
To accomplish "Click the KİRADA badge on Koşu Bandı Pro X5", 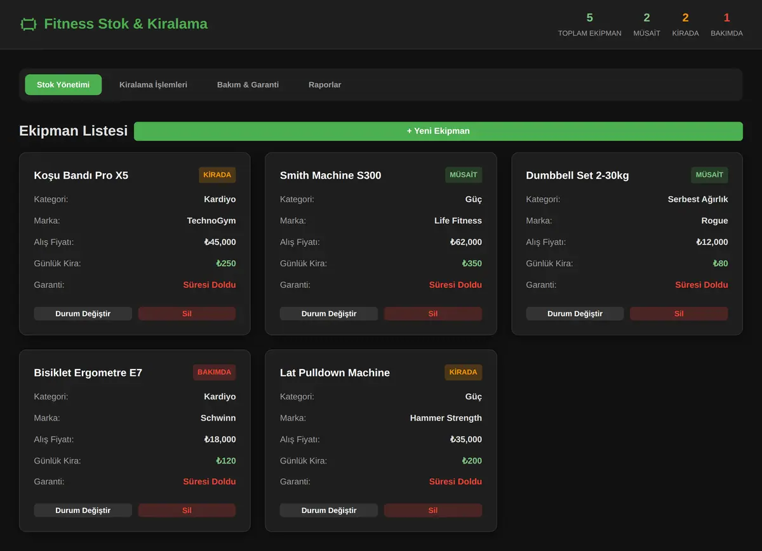I will point(217,175).
